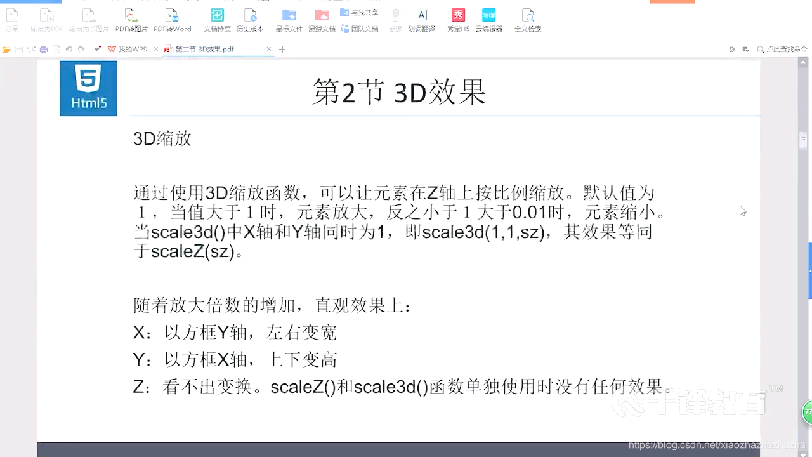This screenshot has height=457, width=812.
Task: Click the subtitle text 3D缩放
Action: [162, 138]
